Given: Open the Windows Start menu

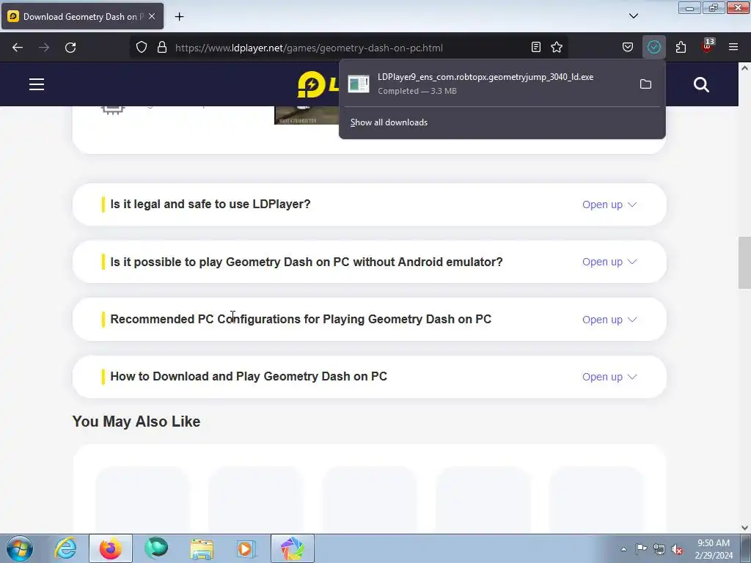Looking at the screenshot, I should point(20,548).
